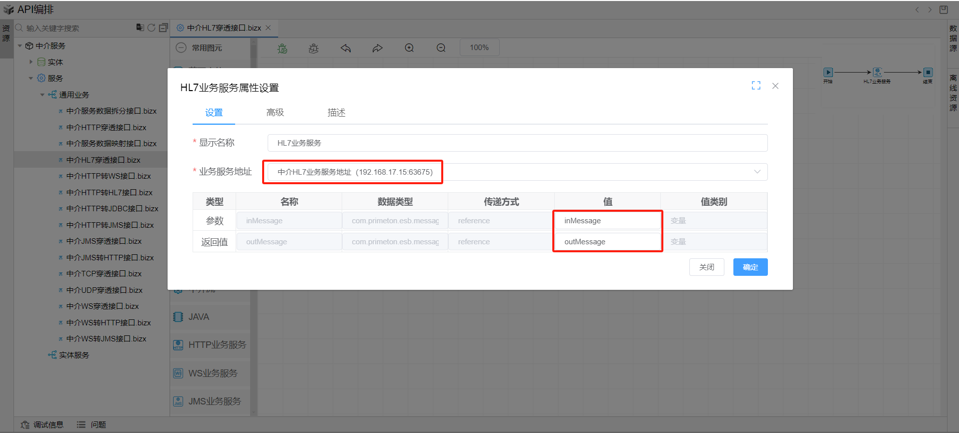
Task: Click the save icon at top right
Action: 943,10
